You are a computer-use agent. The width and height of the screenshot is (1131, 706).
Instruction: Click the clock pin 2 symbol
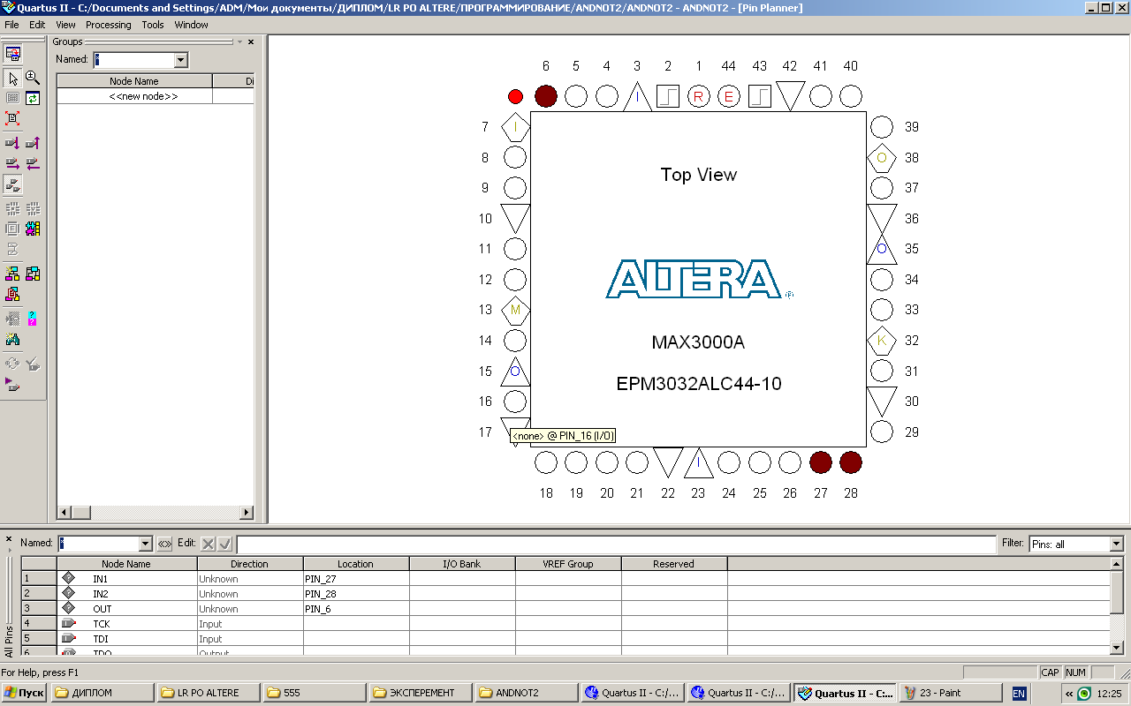[x=668, y=96]
